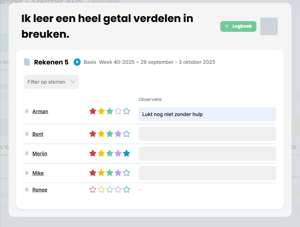Image resolution: width=300 pixels, height=227 pixels.
Task: Click the green Logboek button
Action: [x=238, y=26]
